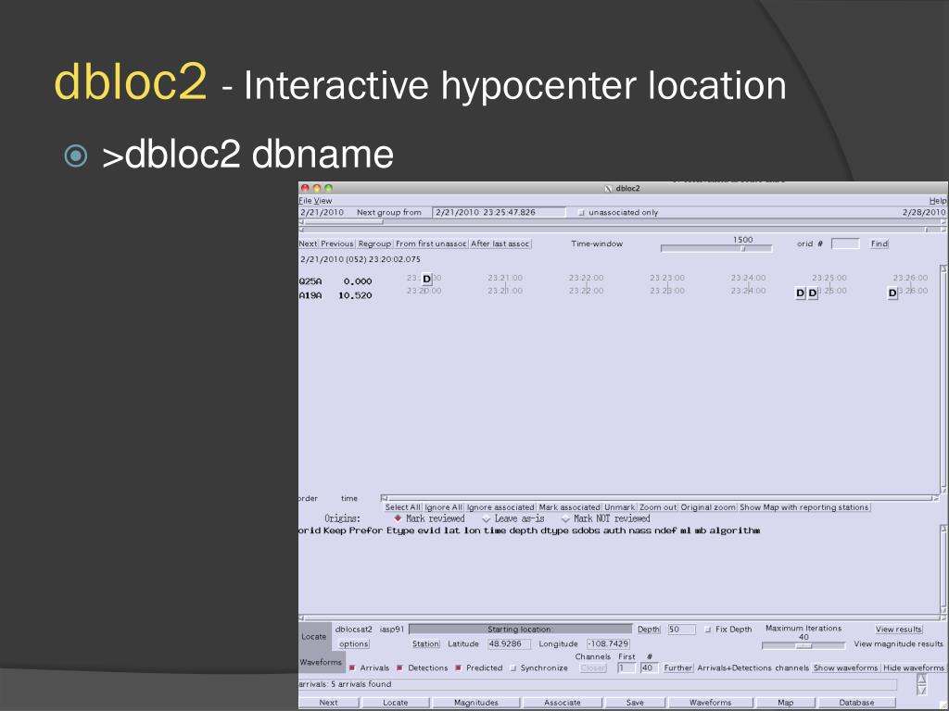Click the up arrow beside the arrivals status line

click(x=922, y=680)
